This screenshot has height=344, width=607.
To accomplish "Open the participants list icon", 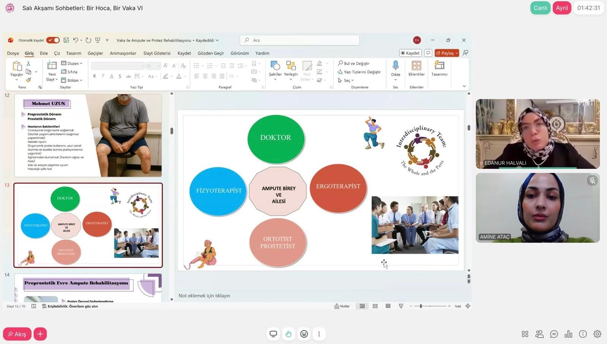I will 539,334.
